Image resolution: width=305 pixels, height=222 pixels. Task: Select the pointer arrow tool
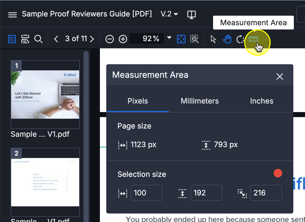point(213,39)
